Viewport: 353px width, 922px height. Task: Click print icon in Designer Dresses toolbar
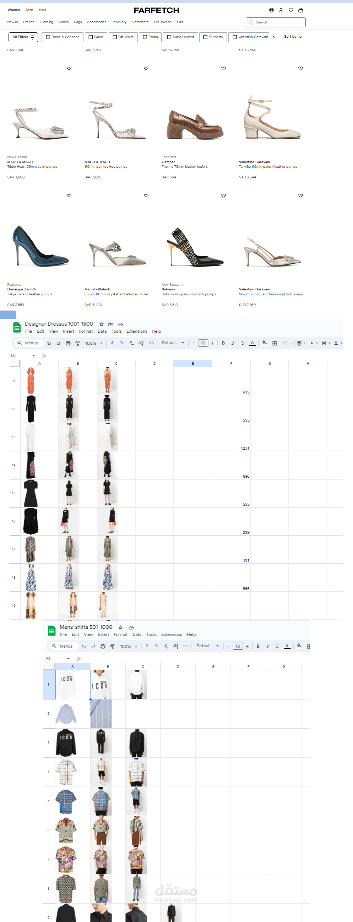pos(68,343)
